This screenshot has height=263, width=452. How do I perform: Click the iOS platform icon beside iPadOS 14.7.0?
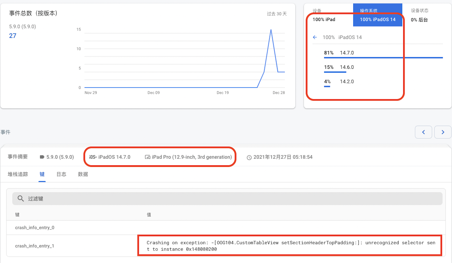point(93,157)
